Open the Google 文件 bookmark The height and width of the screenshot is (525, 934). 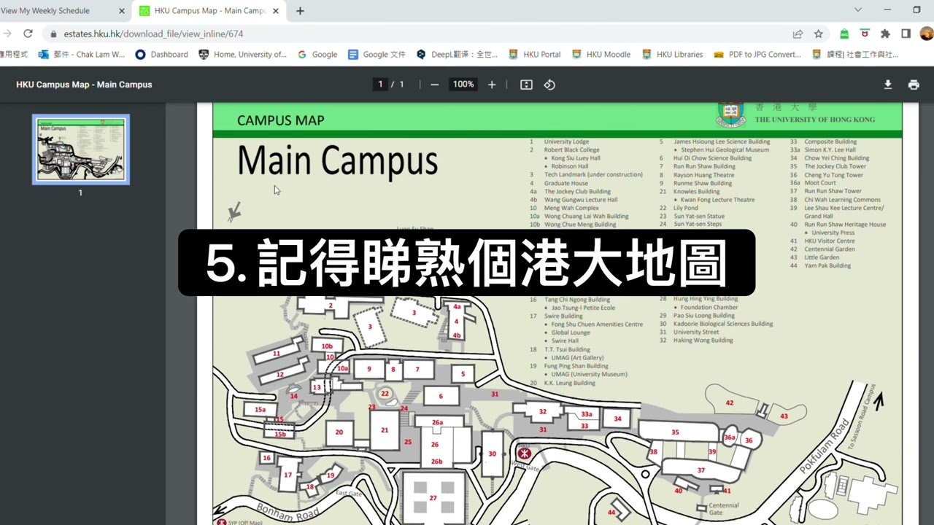click(x=377, y=55)
